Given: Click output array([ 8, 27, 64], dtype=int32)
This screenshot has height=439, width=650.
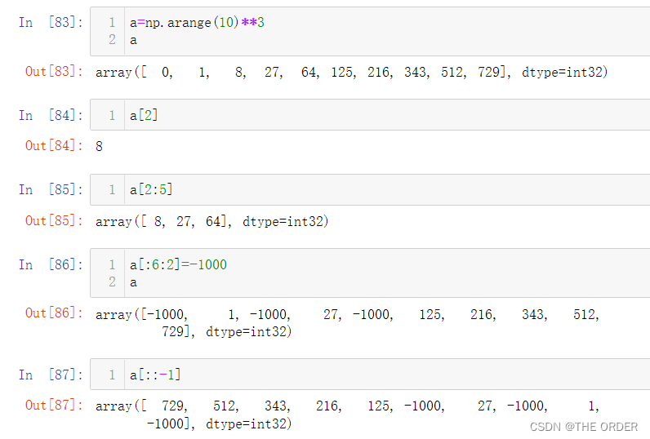Looking at the screenshot, I should click(211, 222).
